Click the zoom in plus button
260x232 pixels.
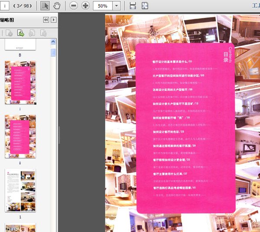click(x=85, y=6)
